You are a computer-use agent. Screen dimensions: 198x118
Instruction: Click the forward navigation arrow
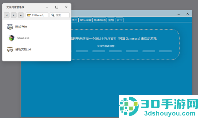click(14, 15)
